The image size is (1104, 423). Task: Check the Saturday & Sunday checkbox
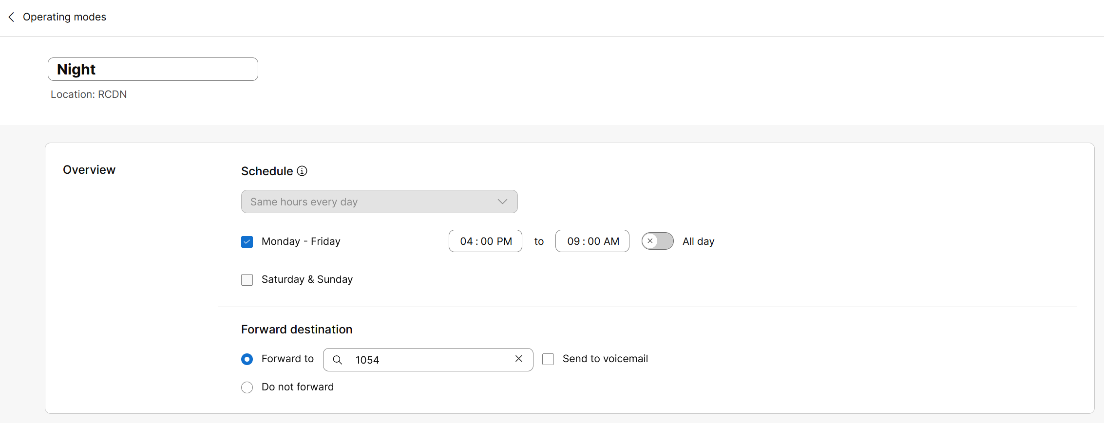247,280
